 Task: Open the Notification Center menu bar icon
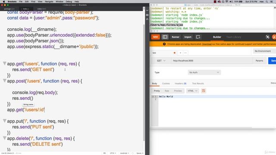[271, 2]
